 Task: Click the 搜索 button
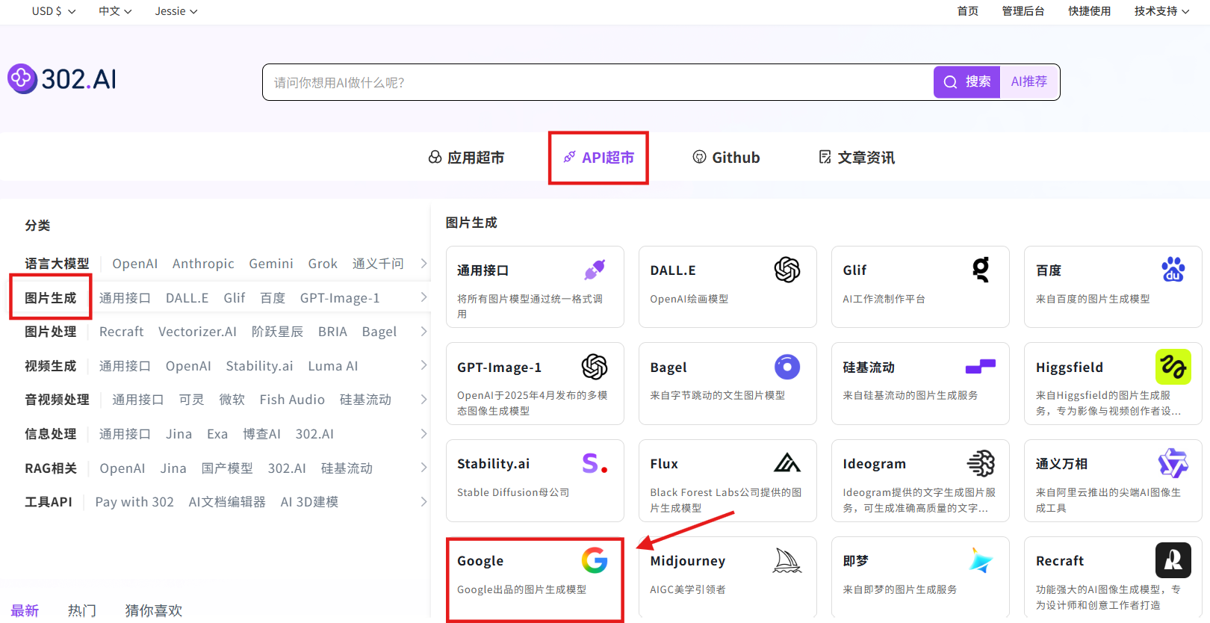coord(967,82)
